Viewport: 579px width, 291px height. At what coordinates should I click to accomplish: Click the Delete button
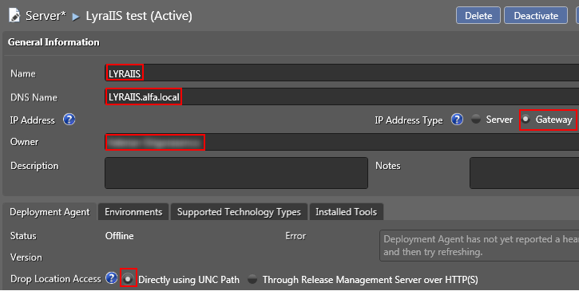coord(478,15)
